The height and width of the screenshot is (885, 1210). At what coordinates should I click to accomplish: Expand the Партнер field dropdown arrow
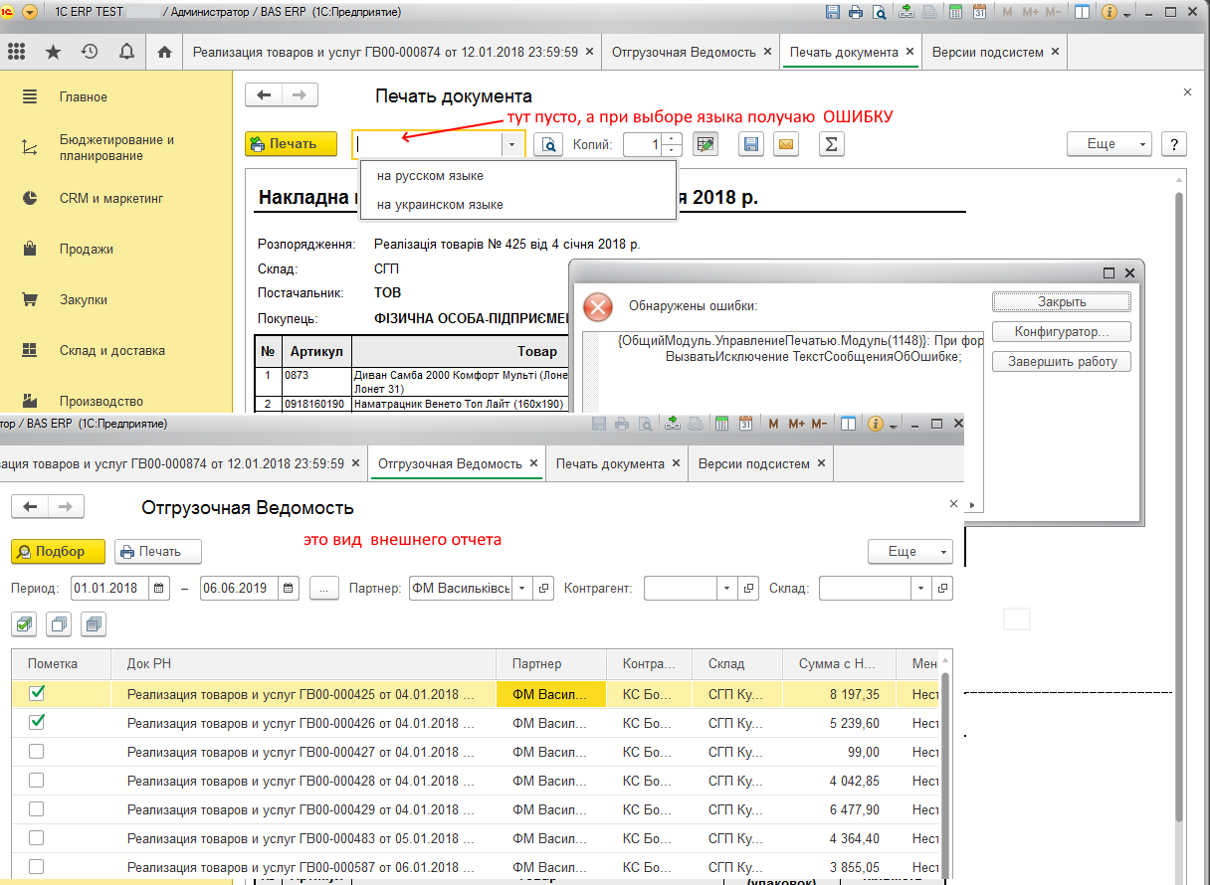click(x=522, y=589)
